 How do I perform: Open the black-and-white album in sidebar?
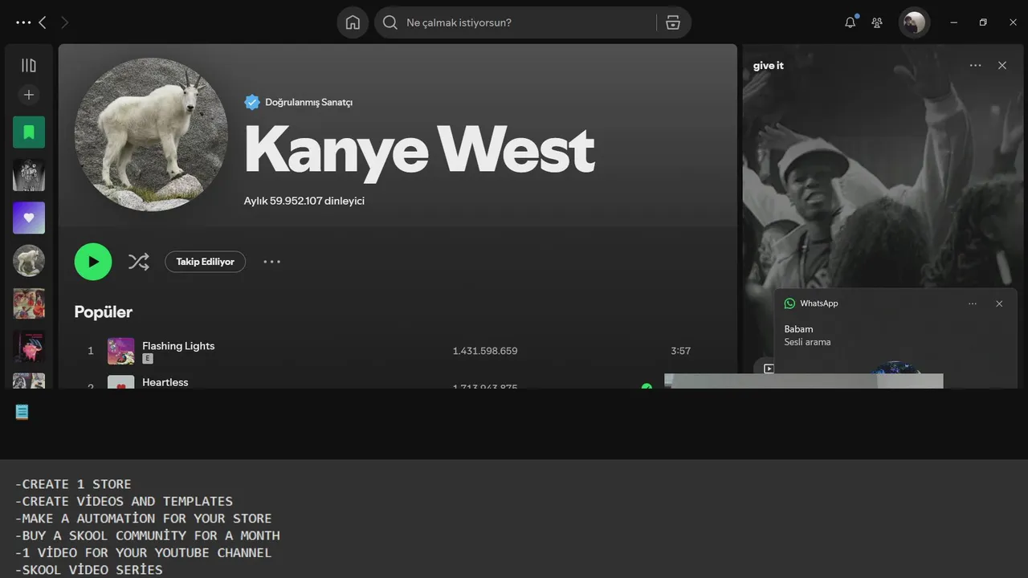[29, 175]
